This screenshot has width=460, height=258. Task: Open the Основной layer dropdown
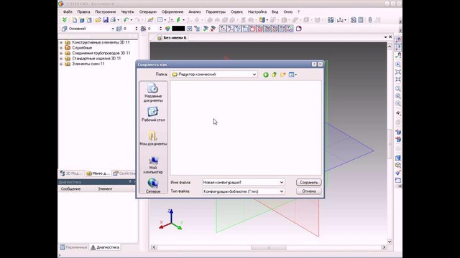pyautogui.click(x=113, y=29)
